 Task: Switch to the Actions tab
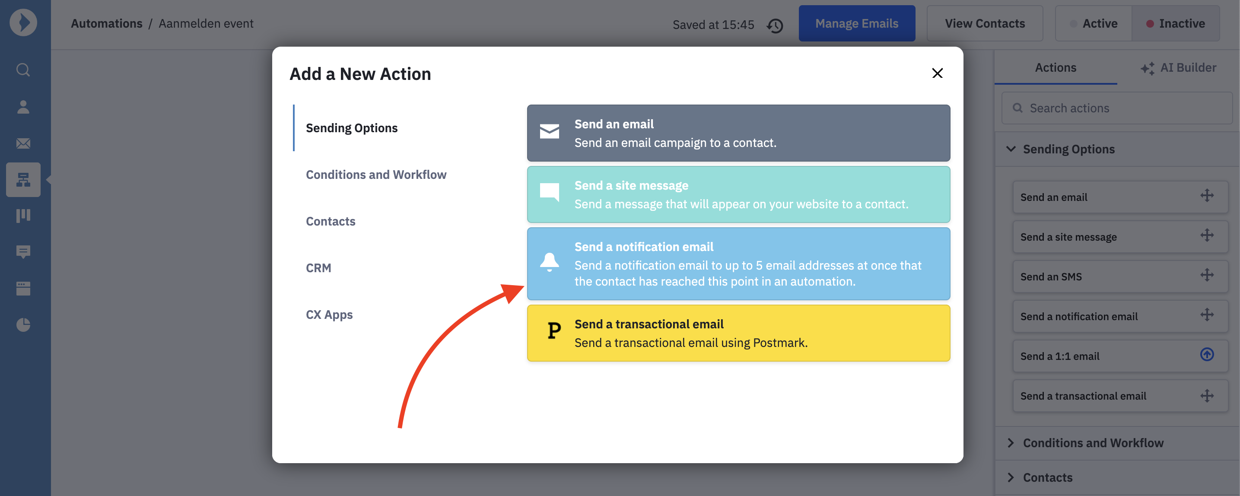pyautogui.click(x=1055, y=68)
